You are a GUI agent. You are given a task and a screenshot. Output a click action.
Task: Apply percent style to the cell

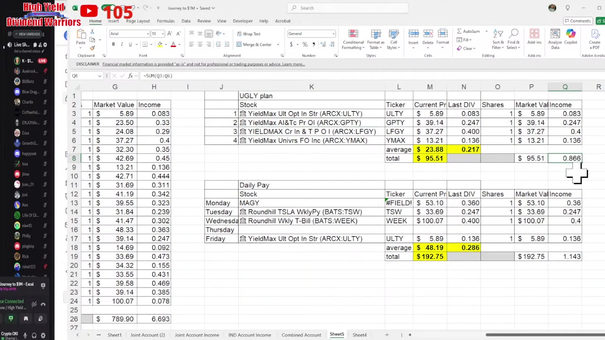(x=305, y=44)
